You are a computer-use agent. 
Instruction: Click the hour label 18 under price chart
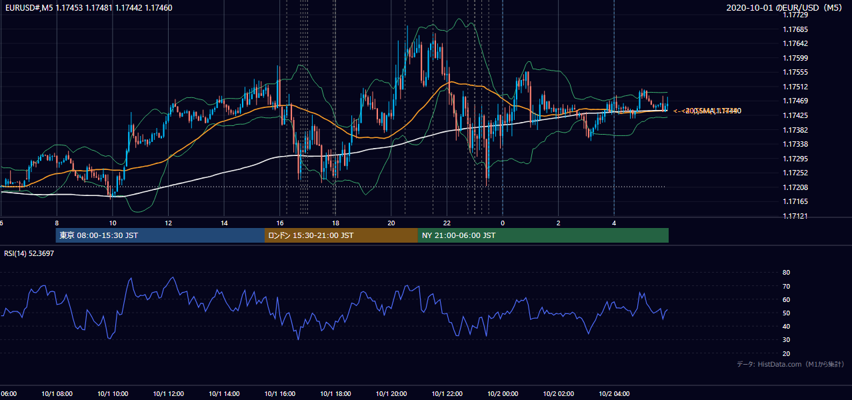click(x=335, y=223)
